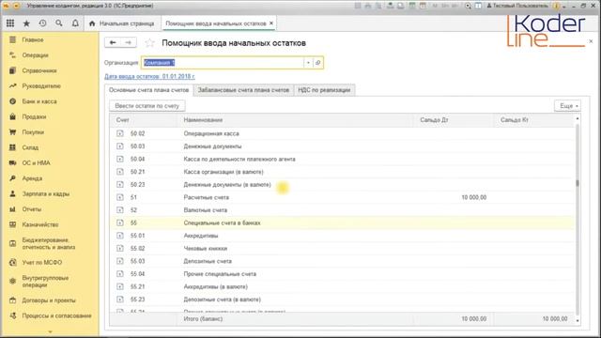This screenshot has height=338, width=601.
Task: Switch to Начальная страница tab
Action: (122, 23)
